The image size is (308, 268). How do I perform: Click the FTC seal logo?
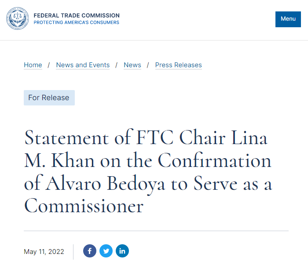18,19
